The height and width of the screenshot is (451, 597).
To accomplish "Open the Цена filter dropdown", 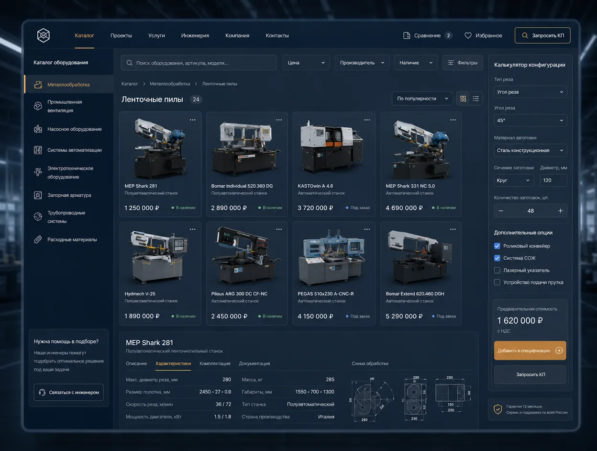I will tap(306, 63).
